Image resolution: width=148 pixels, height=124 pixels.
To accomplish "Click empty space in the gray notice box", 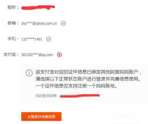I will (123, 94).
